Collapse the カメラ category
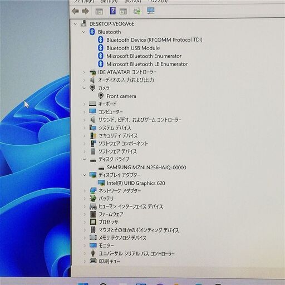The height and width of the screenshot is (285, 285). [x=84, y=88]
